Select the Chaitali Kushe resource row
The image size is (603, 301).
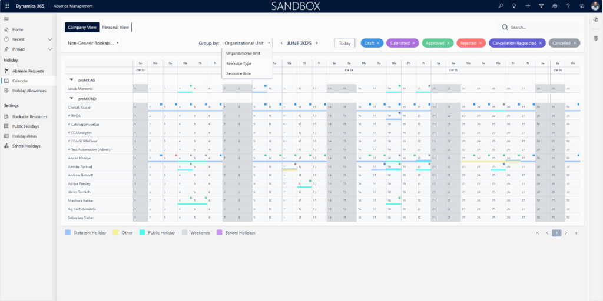[x=322, y=107]
